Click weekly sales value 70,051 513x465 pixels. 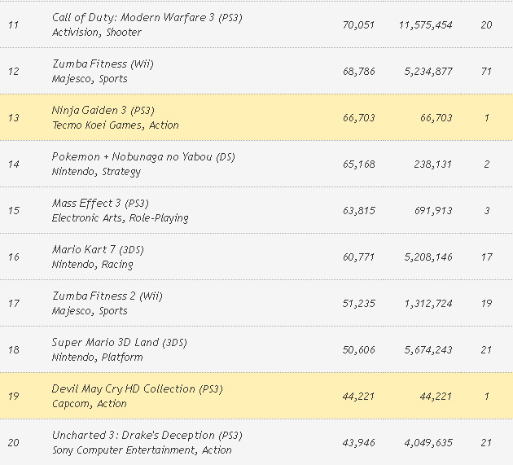pyautogui.click(x=358, y=25)
